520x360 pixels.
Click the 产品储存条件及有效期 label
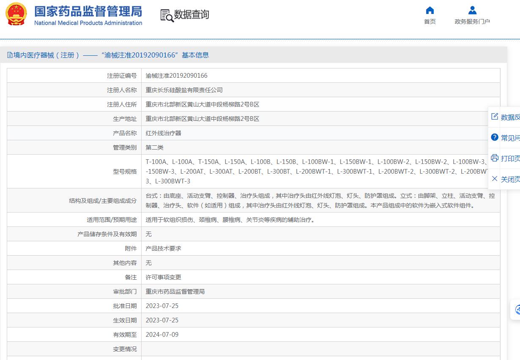pyautogui.click(x=107, y=234)
